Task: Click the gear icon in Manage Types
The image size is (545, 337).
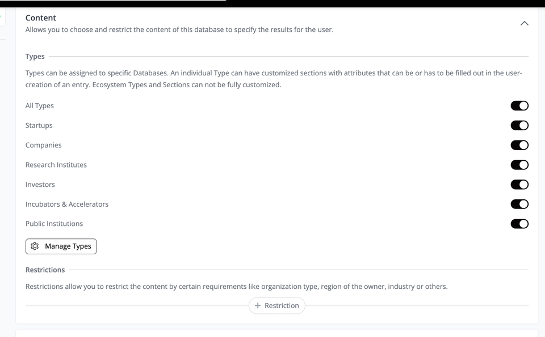Action: (x=35, y=246)
